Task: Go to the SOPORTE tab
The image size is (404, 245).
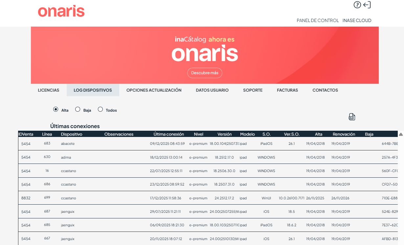Action: 253,90
